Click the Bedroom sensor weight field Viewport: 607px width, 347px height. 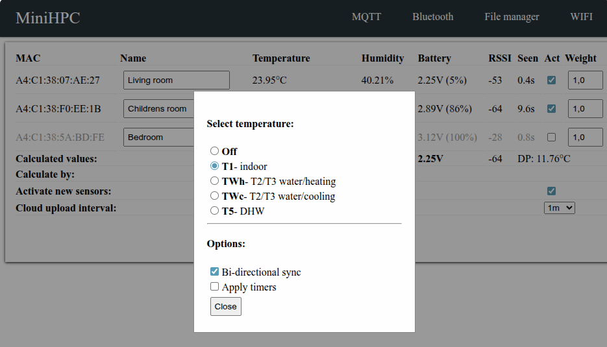[585, 138]
